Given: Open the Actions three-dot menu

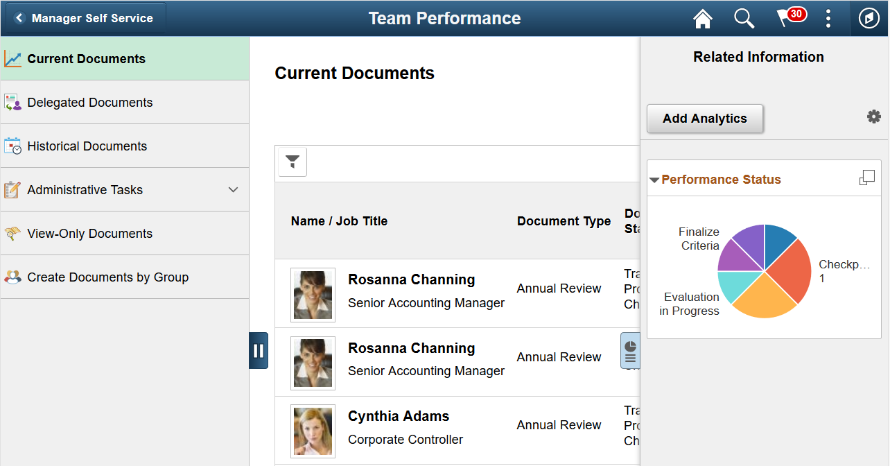Looking at the screenshot, I should (828, 19).
